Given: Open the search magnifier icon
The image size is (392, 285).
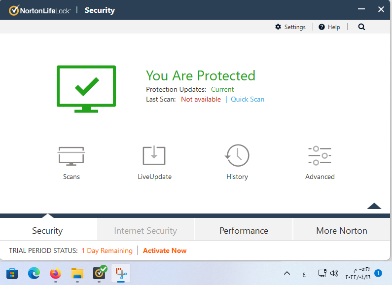Looking at the screenshot, I should tap(361, 27).
